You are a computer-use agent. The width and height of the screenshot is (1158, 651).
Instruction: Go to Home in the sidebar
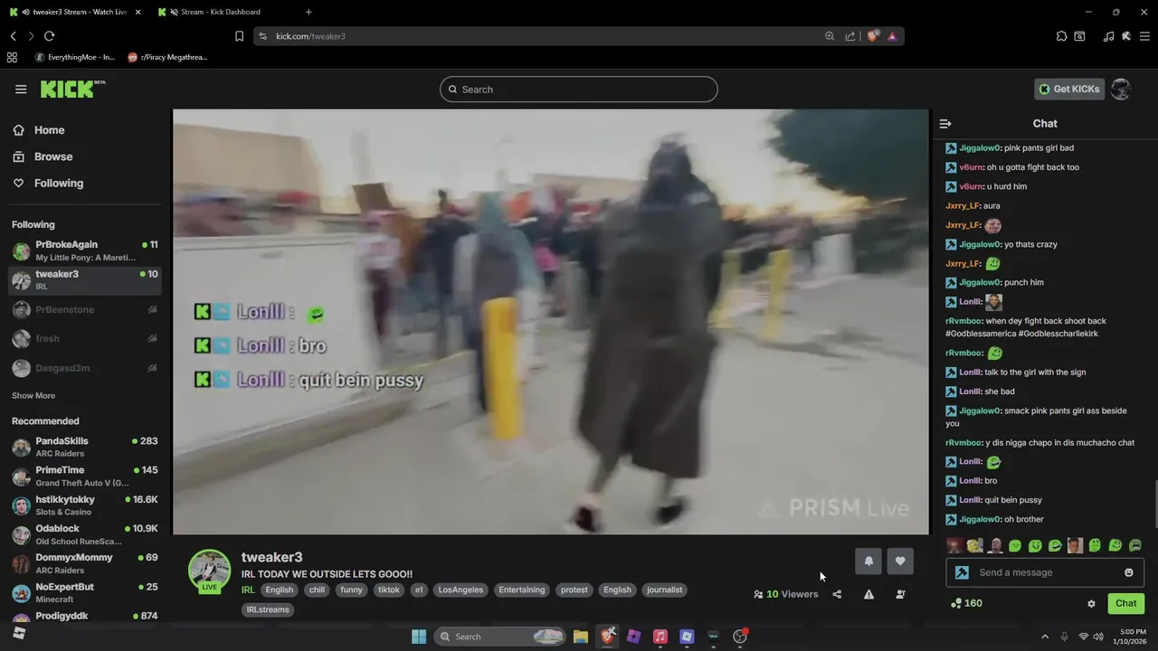[x=49, y=130]
